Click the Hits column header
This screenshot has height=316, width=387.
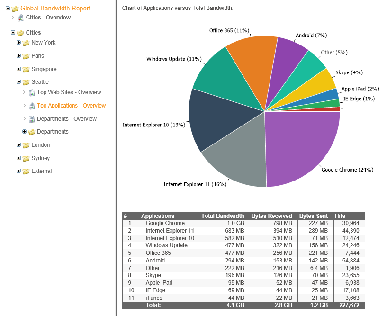tap(340, 216)
